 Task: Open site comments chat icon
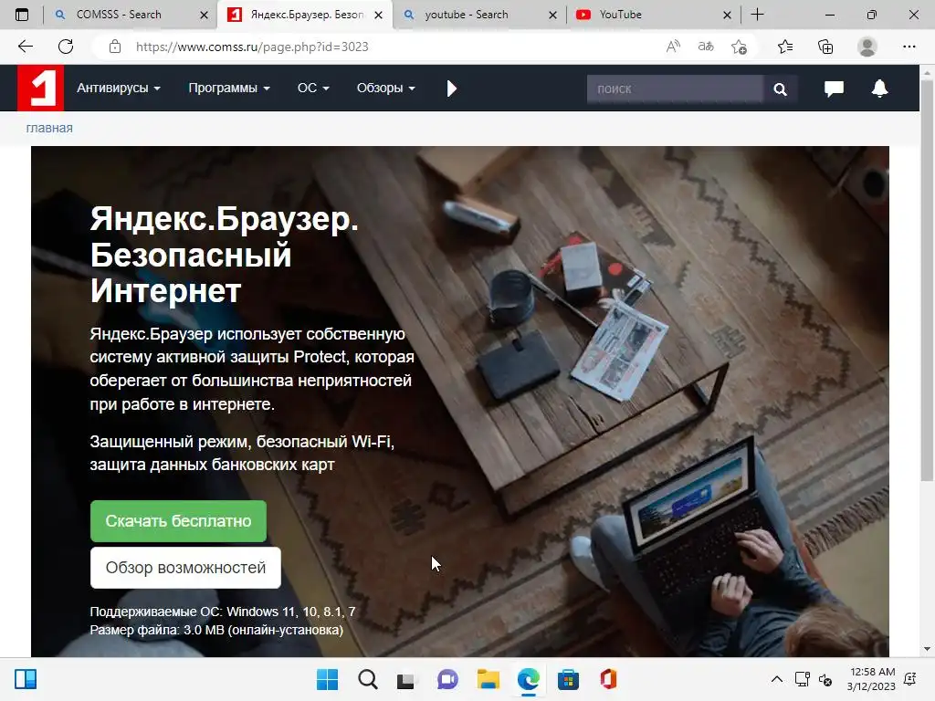coord(834,89)
